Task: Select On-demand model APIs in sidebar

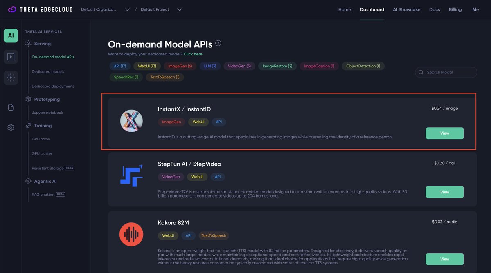Action: [x=53, y=57]
